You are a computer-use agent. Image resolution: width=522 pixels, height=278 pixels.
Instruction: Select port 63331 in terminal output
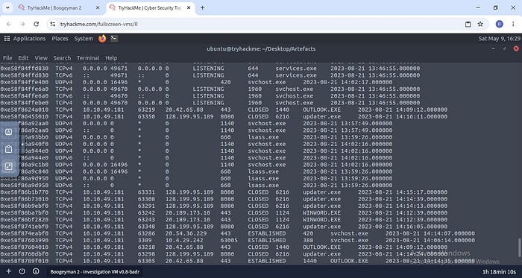coord(146,192)
